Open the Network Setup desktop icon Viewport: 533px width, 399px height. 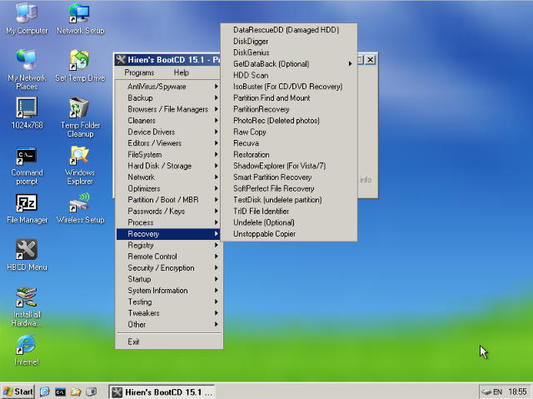80,14
